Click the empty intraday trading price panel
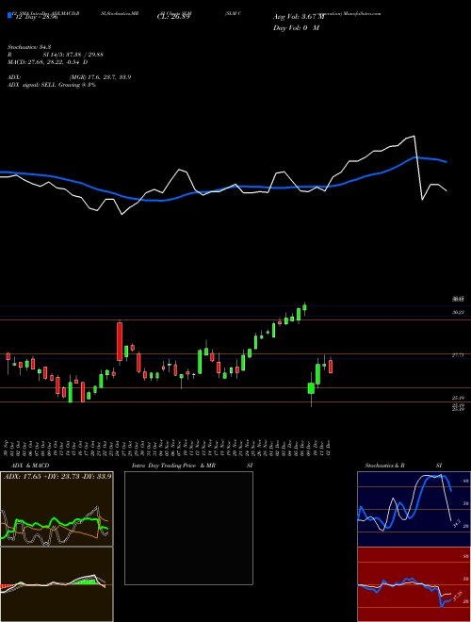Viewport: 471px width, 622px height. click(188, 528)
